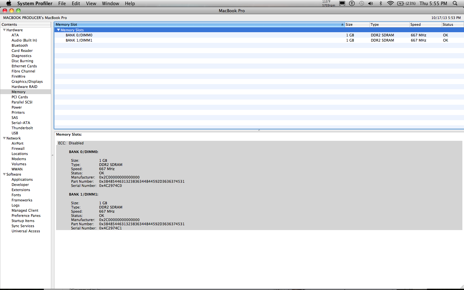The image size is (464, 290).
Task: Open the Edit menu
Action: click(x=76, y=4)
